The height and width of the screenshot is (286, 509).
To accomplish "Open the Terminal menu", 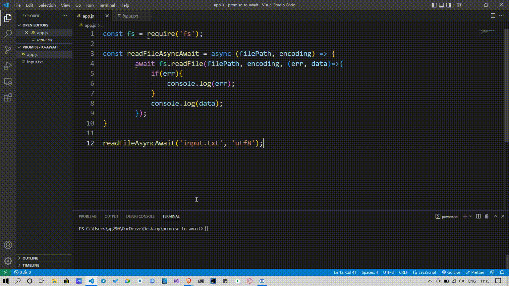I will (x=107, y=5).
